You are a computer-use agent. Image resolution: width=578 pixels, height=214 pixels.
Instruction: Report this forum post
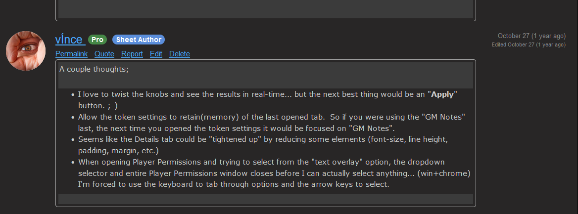click(x=132, y=54)
